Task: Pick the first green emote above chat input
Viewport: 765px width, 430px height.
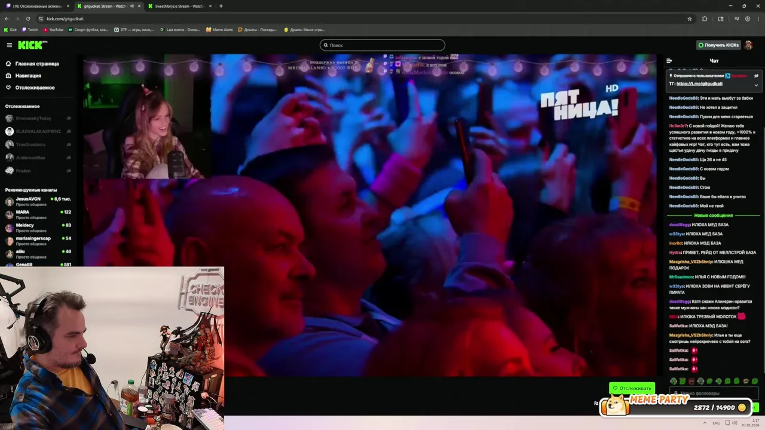Action: (674, 381)
